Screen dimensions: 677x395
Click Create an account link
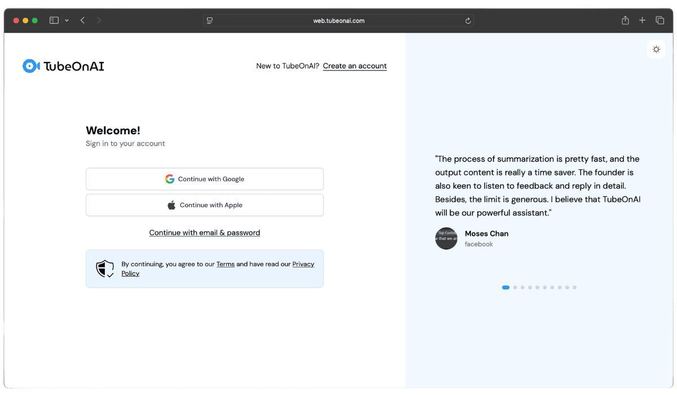pyautogui.click(x=355, y=66)
